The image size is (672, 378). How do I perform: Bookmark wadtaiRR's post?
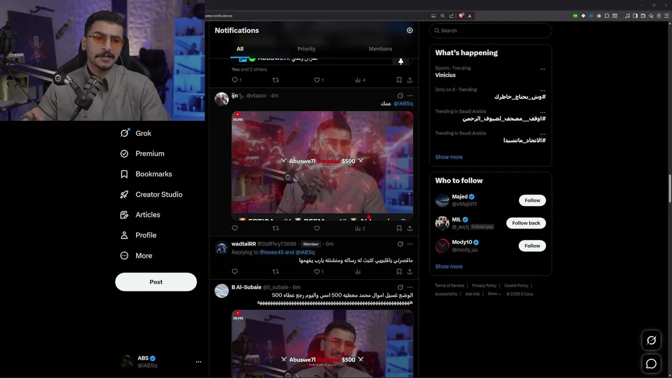point(399,271)
